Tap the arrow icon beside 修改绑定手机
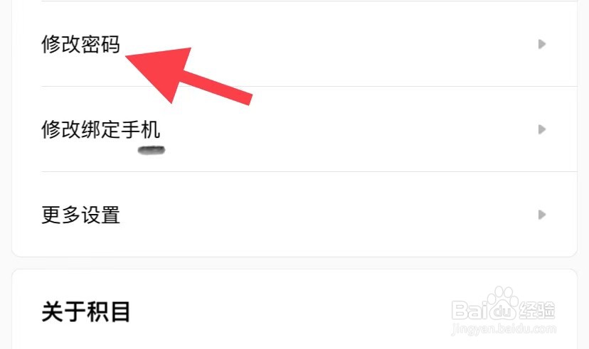The width and height of the screenshot is (589, 349). click(541, 129)
